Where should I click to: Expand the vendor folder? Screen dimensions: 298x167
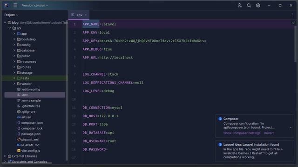14,83
